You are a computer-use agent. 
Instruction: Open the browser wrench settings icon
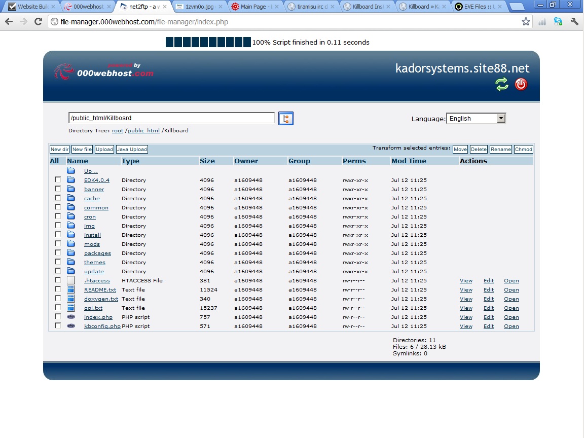[574, 22]
